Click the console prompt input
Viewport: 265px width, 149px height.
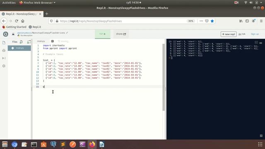coord(172,58)
